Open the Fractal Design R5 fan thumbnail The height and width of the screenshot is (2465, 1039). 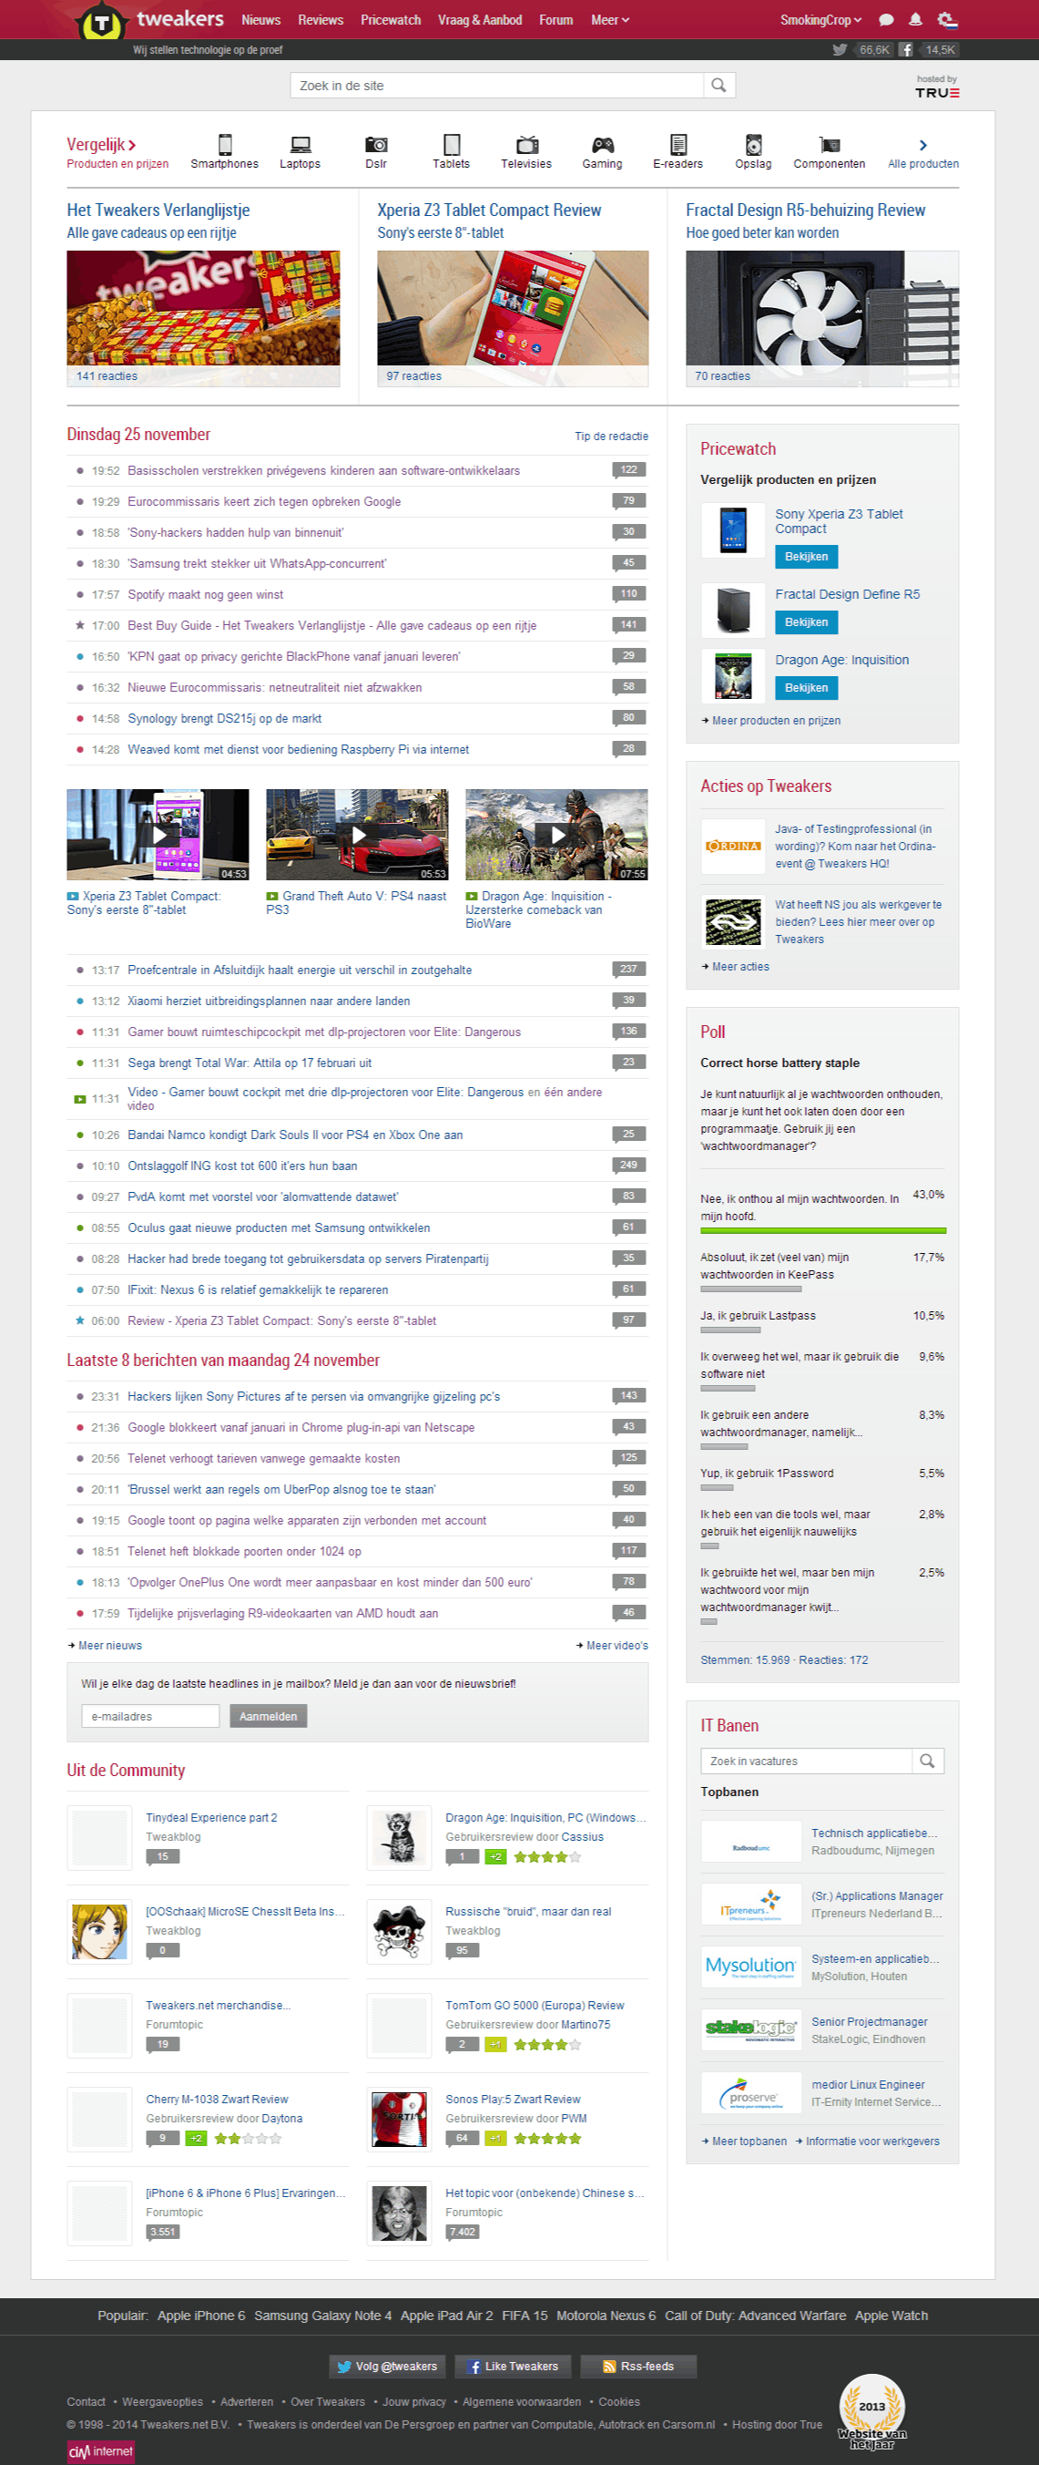[x=822, y=319]
